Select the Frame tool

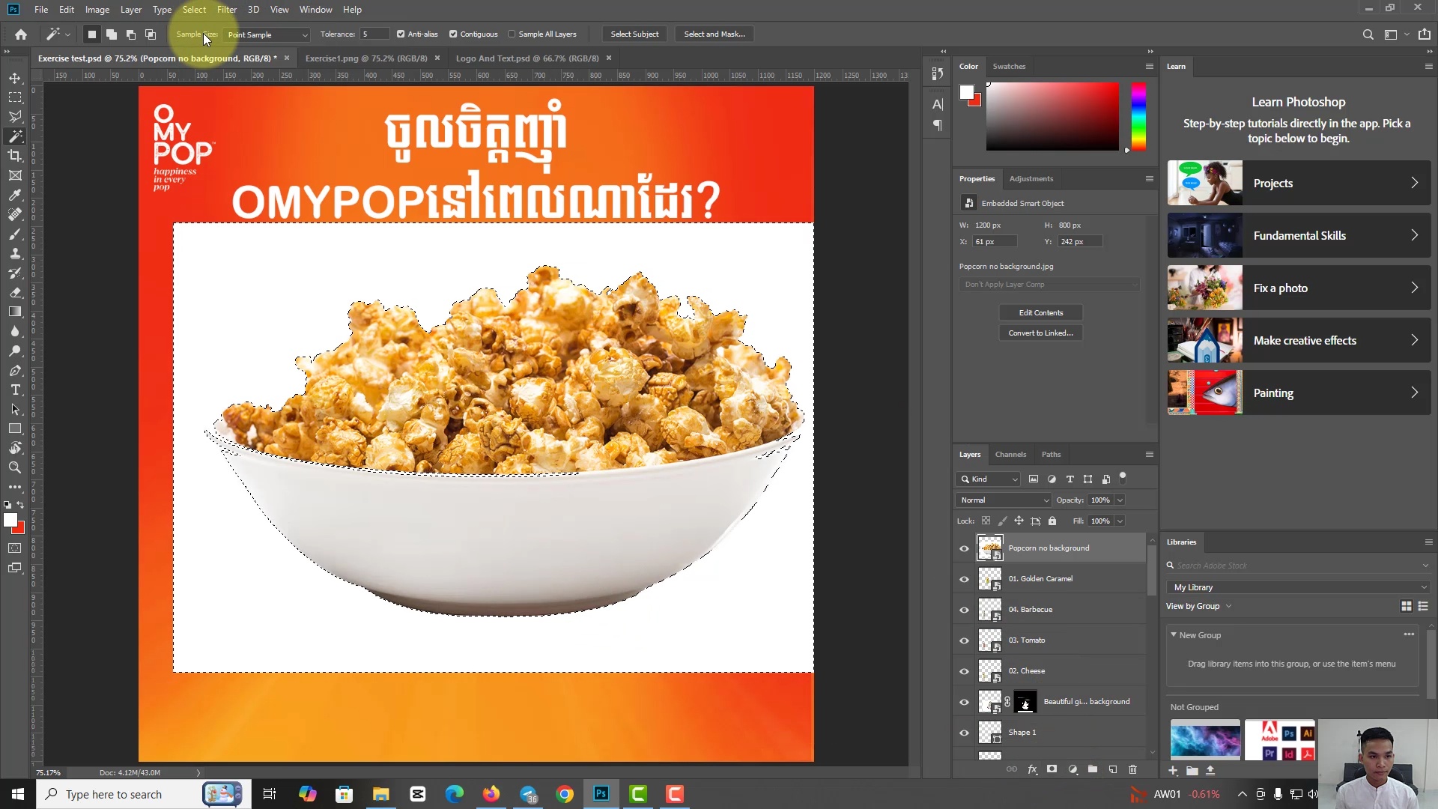point(15,175)
